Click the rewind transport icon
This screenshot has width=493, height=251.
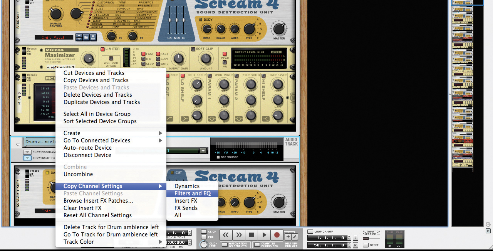pos(225,234)
